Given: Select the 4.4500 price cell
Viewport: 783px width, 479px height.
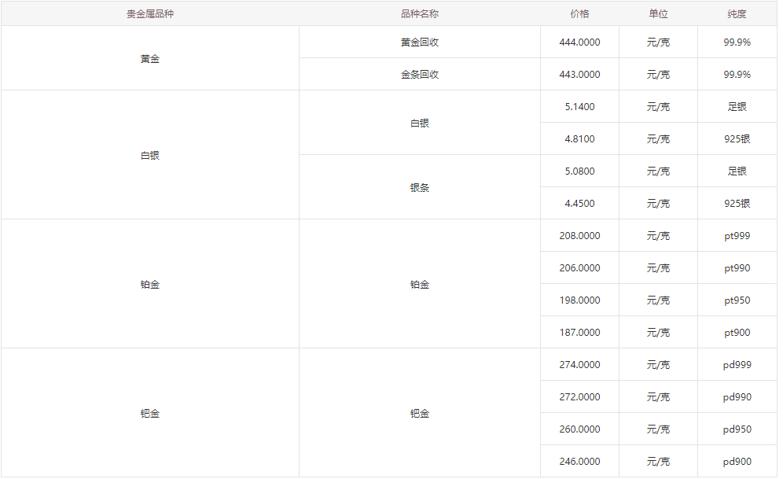Looking at the screenshot, I should pos(579,204).
